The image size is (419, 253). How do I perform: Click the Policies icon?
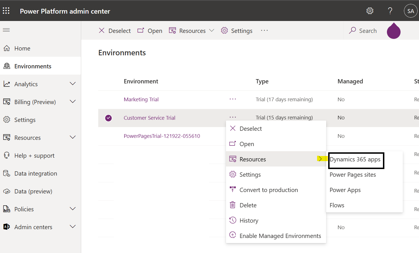point(7,209)
